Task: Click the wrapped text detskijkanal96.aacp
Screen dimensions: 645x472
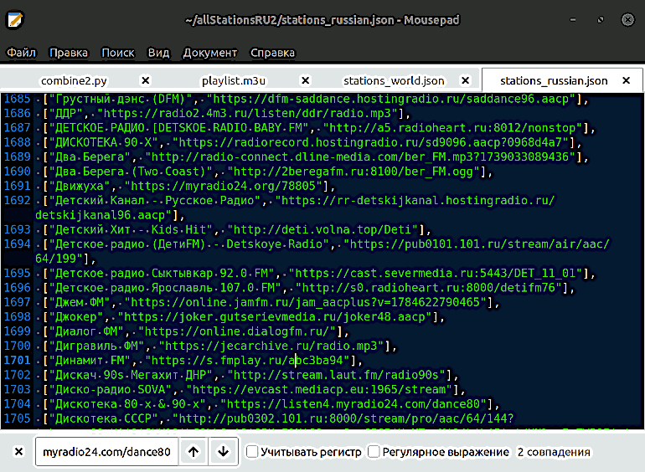Action: 100,215
